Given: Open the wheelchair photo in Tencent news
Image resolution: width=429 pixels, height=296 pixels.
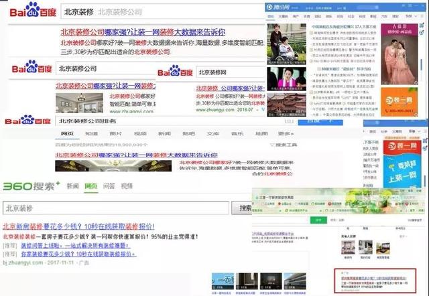Looking at the screenshot, I should (x=286, y=44).
